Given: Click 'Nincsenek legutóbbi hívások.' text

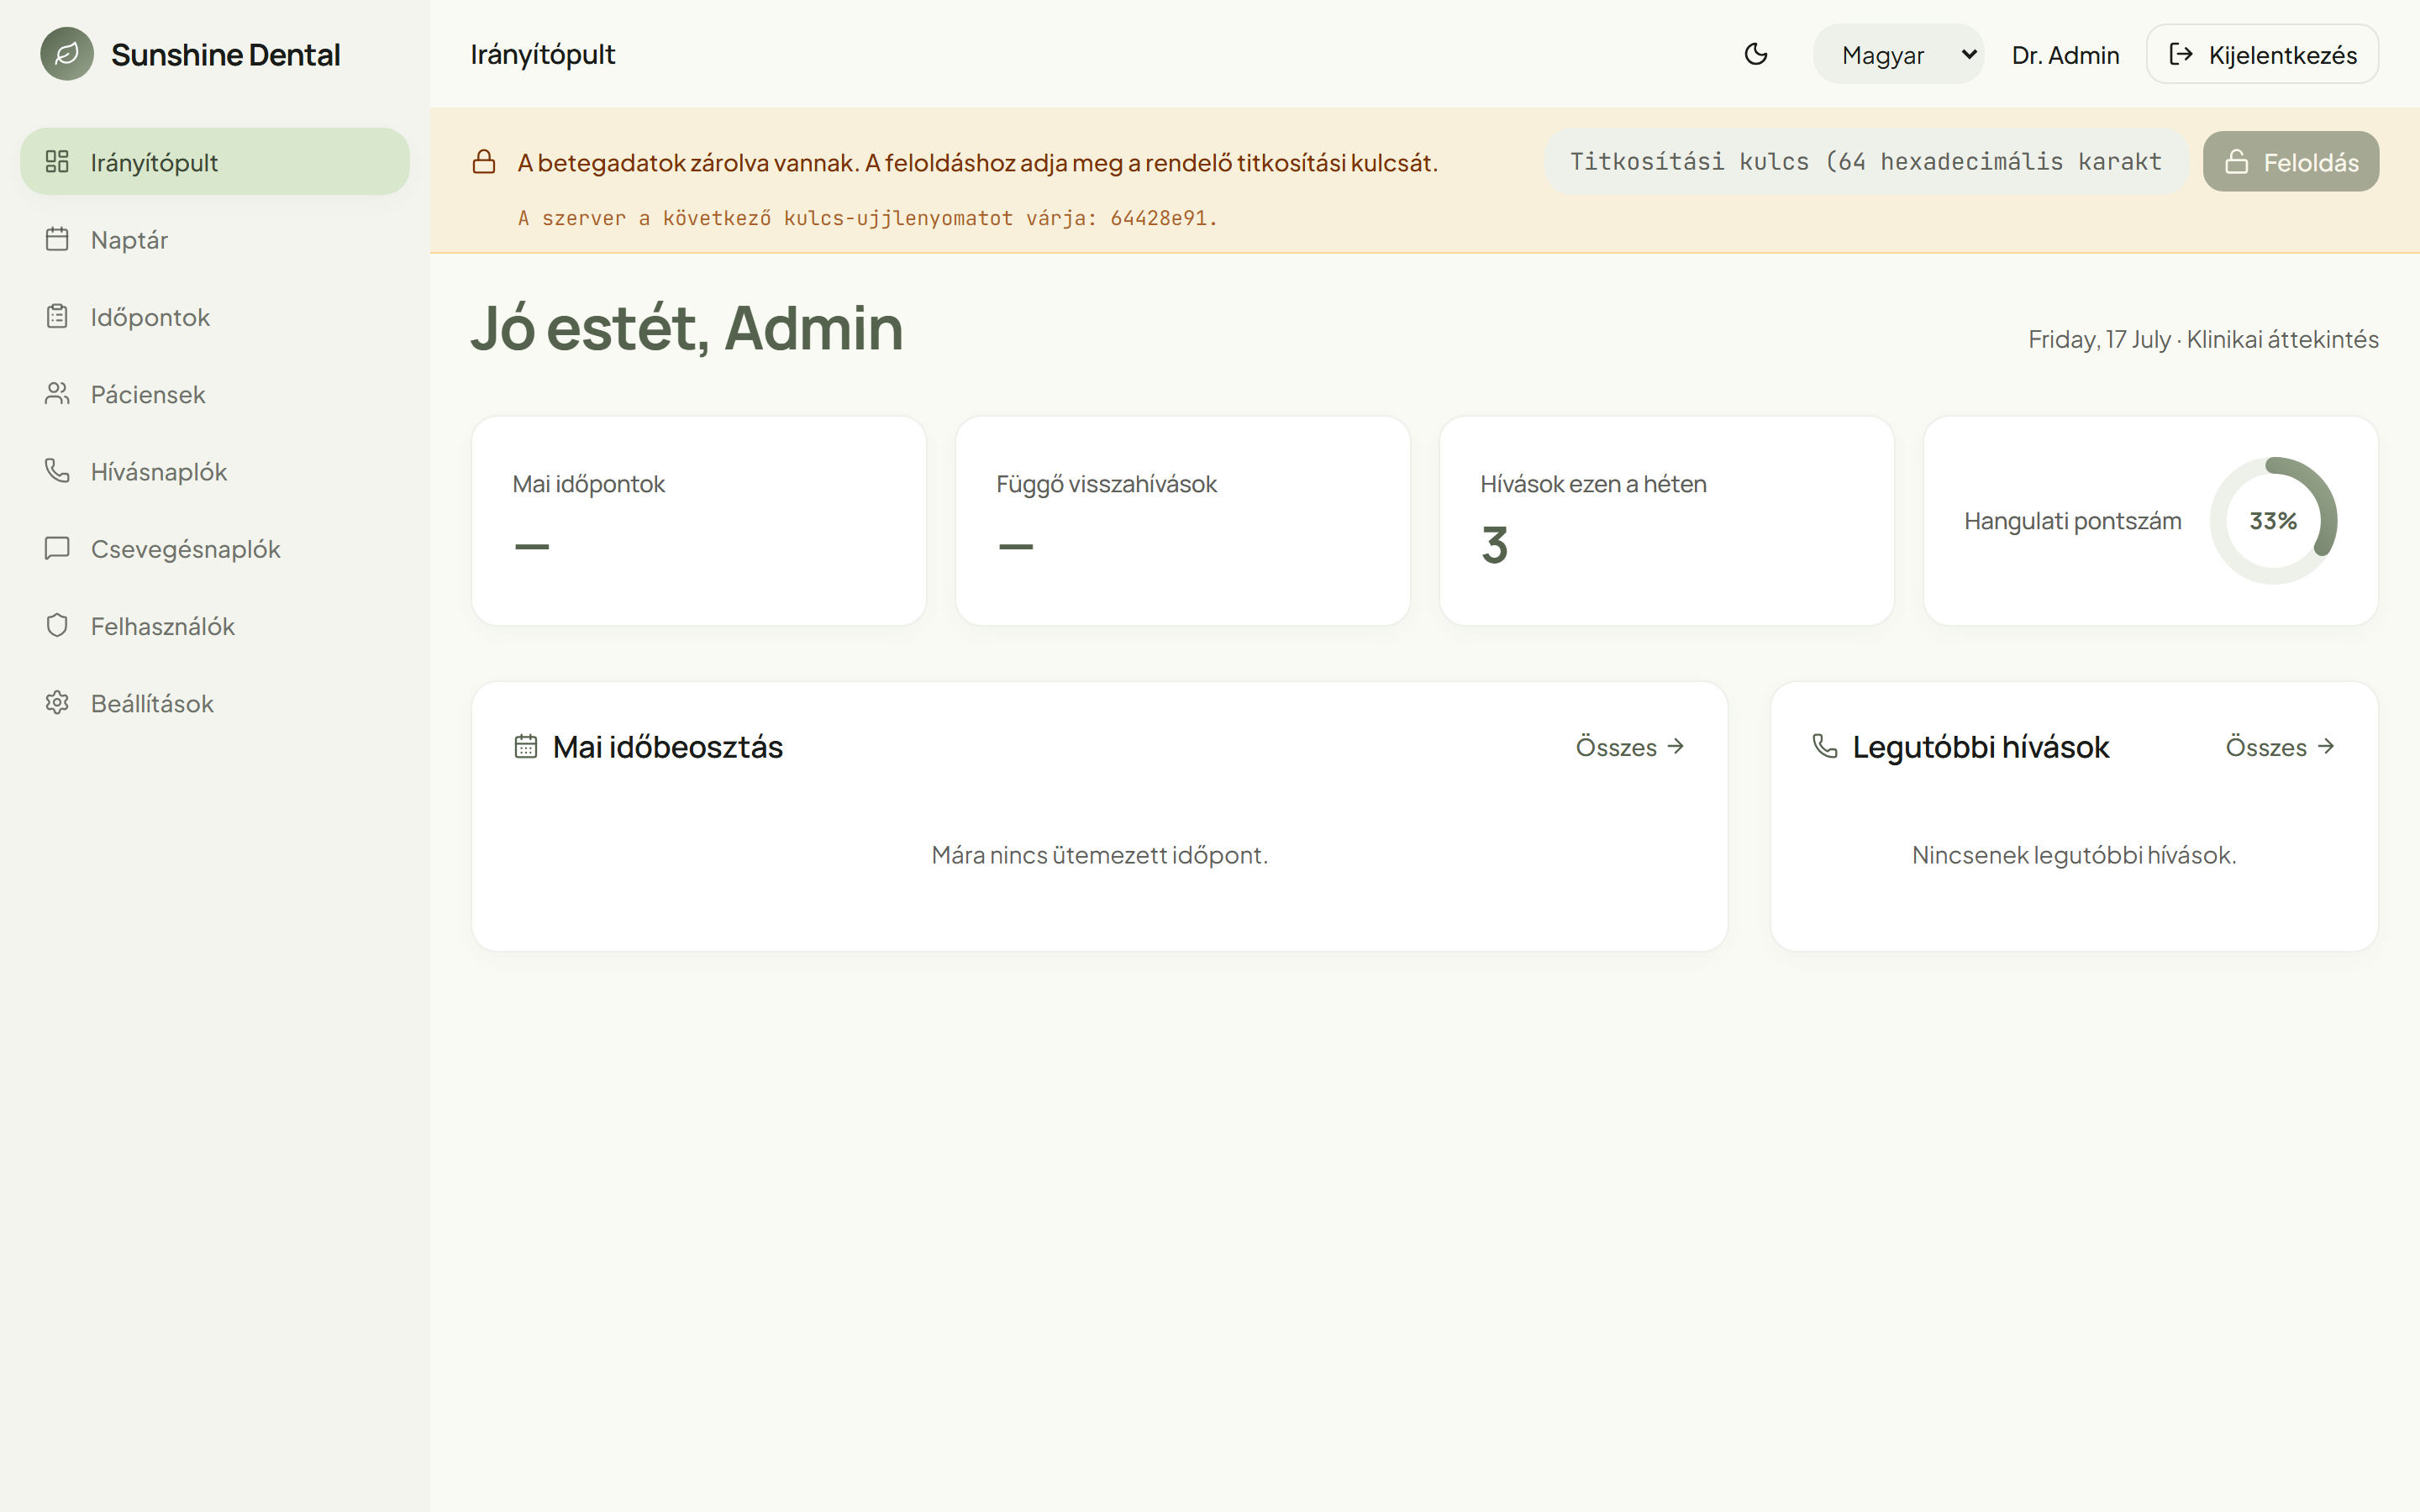Looking at the screenshot, I should point(2074,855).
